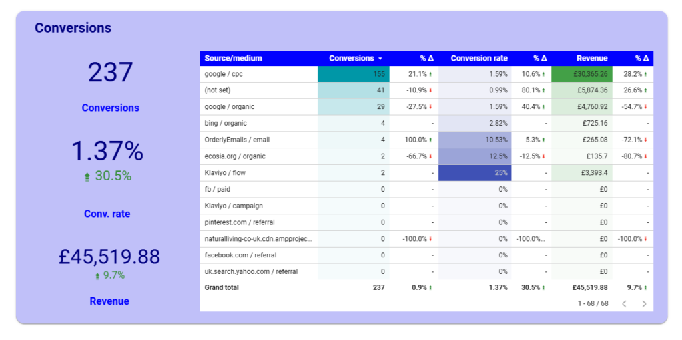
Task: Click the red down arrow next to -27.5%
Action: point(430,107)
